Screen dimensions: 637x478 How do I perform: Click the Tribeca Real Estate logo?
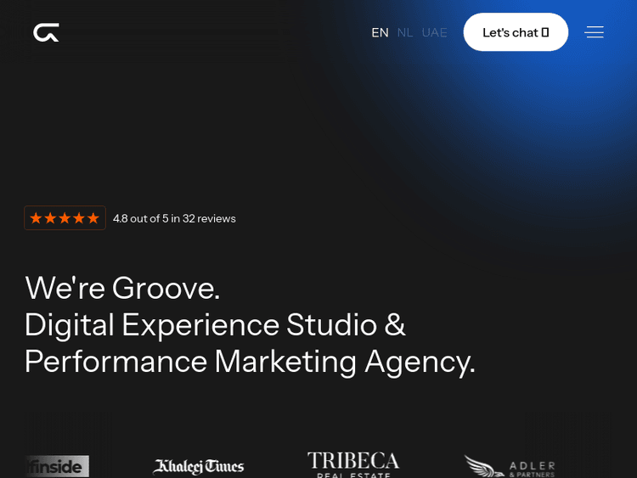point(353,464)
